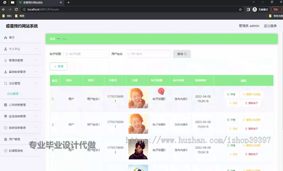
Task: Click the 医院信息管理 sidebar icon
Action: click(5, 128)
